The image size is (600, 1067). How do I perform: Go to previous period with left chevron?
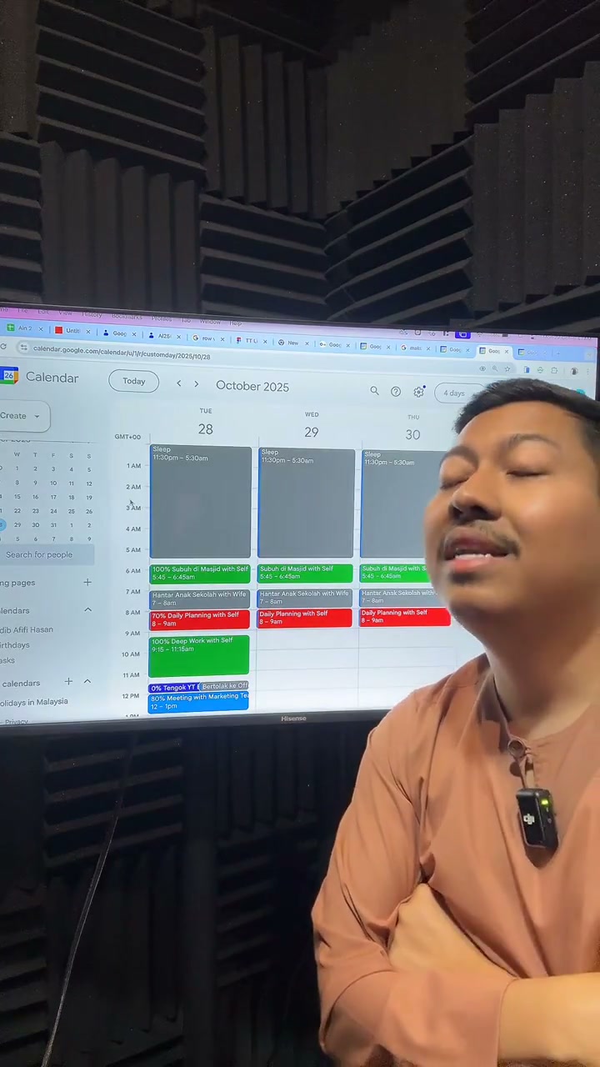pyautogui.click(x=178, y=383)
